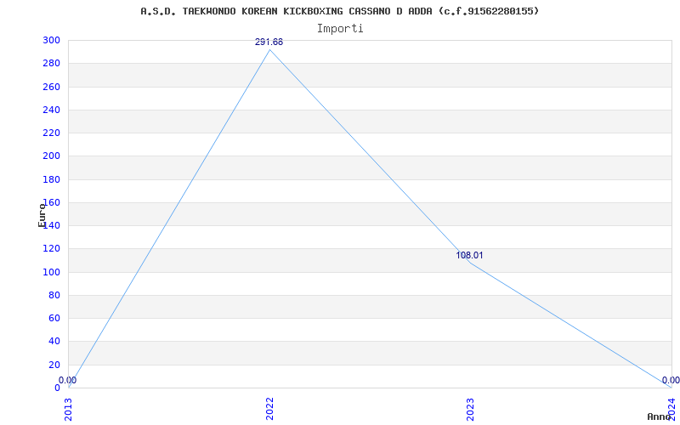Click the 20 y-axis tick label
Viewport: 680px width, 425px height.
(54, 365)
